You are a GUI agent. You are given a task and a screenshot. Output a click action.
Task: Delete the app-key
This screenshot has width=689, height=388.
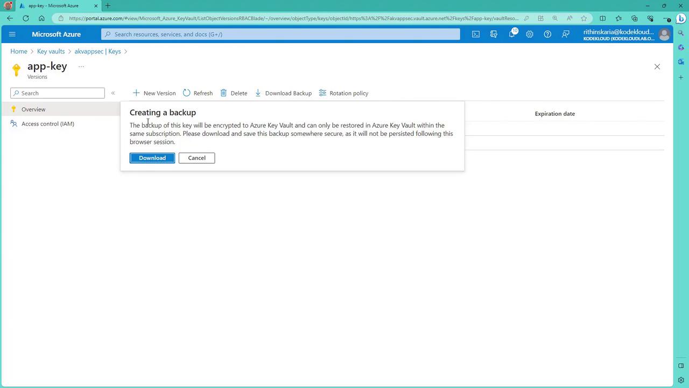pos(234,93)
